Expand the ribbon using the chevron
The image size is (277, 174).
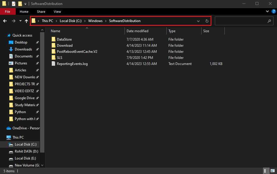coord(267,12)
